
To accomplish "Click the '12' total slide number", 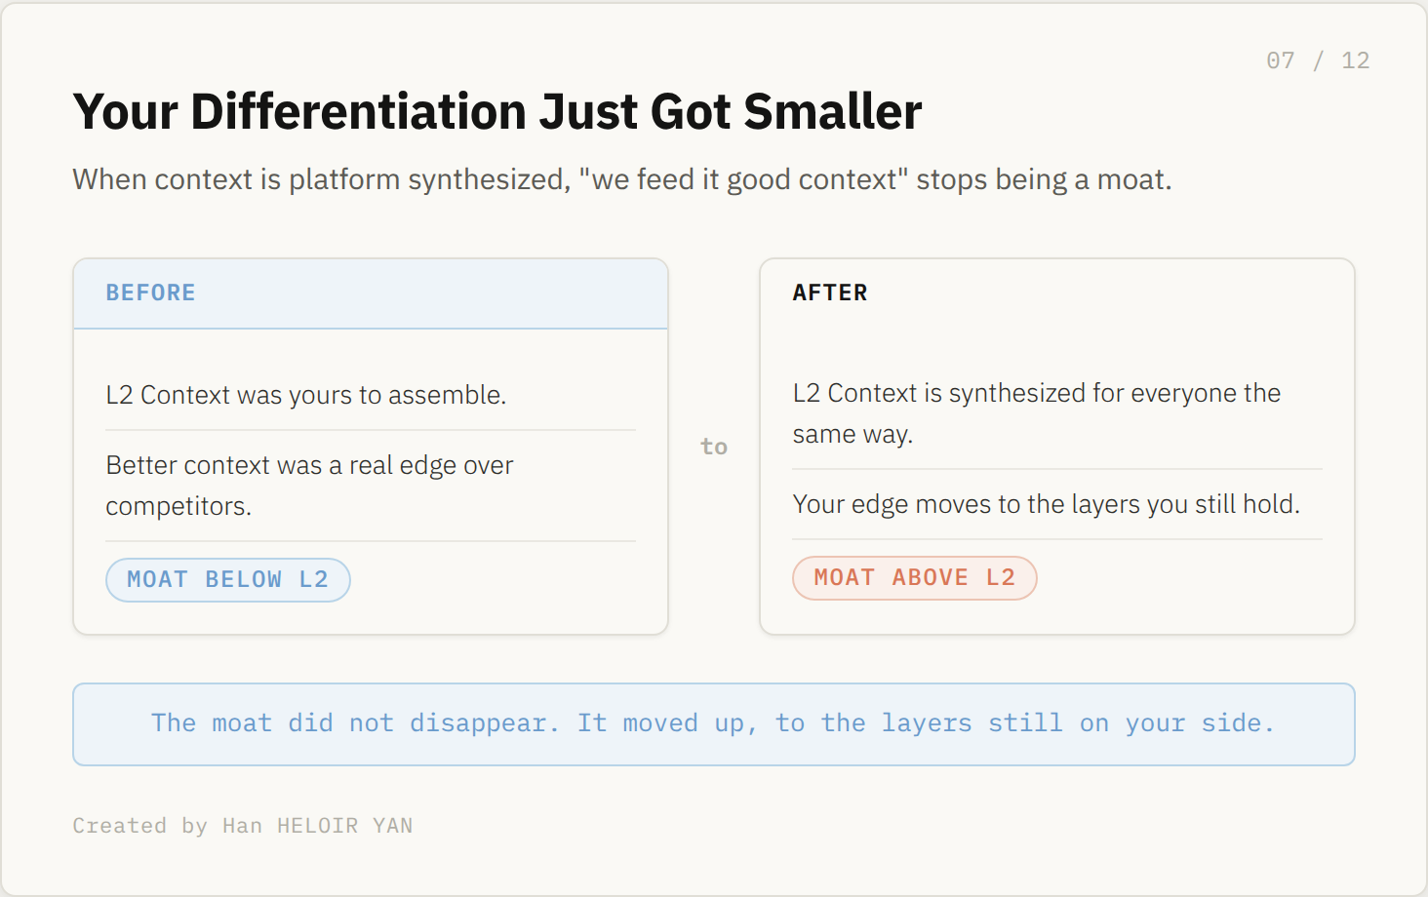I will 1356,60.
